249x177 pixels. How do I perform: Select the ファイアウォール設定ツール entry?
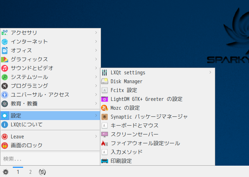pyautogui.click(x=158, y=143)
